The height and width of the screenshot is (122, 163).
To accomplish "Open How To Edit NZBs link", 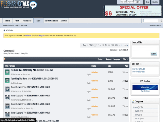I will click(139, 72).
